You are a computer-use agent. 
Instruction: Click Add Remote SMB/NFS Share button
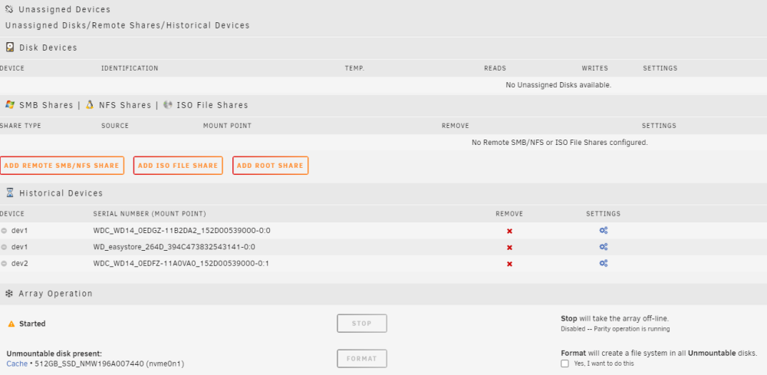[x=61, y=166]
